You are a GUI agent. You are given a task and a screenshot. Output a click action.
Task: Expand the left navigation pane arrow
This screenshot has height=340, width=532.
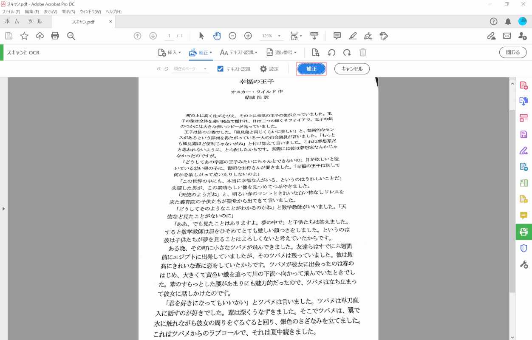click(3, 209)
